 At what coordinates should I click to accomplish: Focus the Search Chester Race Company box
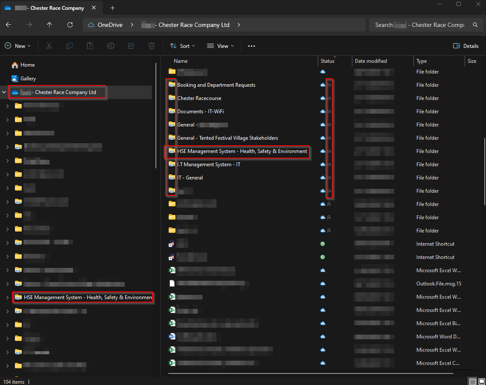[420, 25]
